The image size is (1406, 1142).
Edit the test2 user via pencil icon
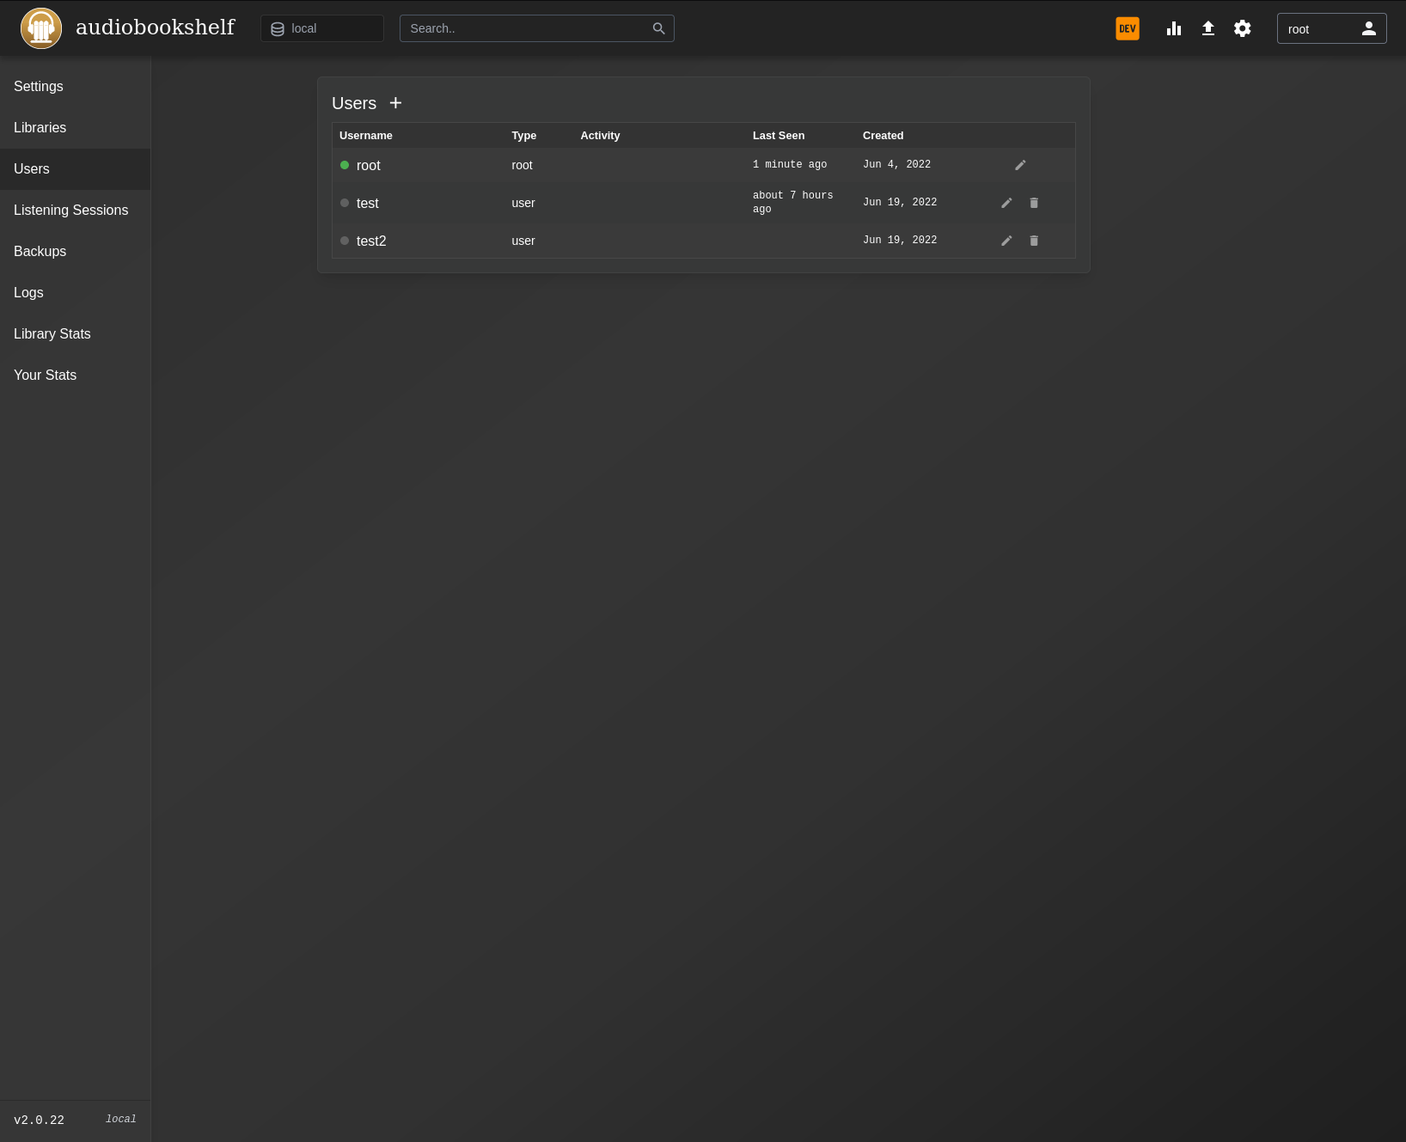[x=1006, y=241]
